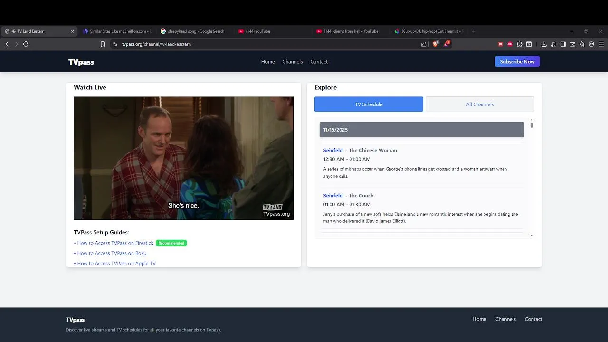Open site settings icon in address bar
Viewport: 608px width, 342px height.
115,44
